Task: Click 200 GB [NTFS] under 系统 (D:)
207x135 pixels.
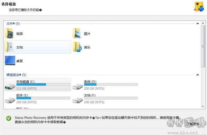Action: (x=94, y=89)
